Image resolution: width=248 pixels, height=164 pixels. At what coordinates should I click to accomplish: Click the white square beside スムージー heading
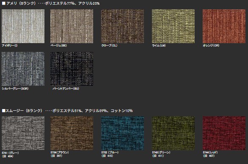(4, 111)
